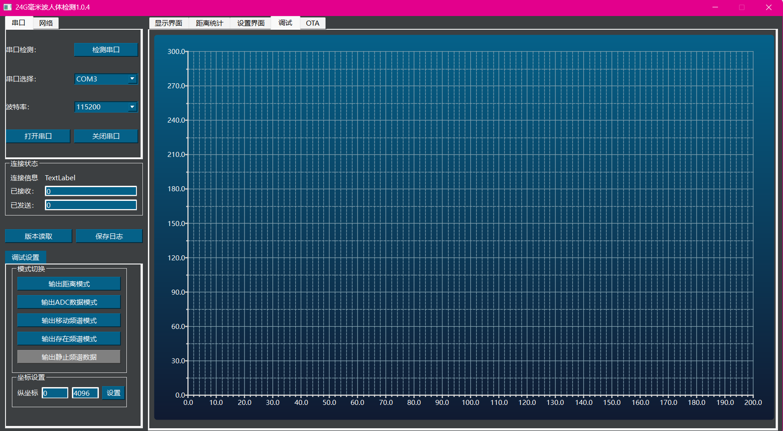This screenshot has height=431, width=783.
Task: Click the app icon in the title bar
Action: (7, 7)
